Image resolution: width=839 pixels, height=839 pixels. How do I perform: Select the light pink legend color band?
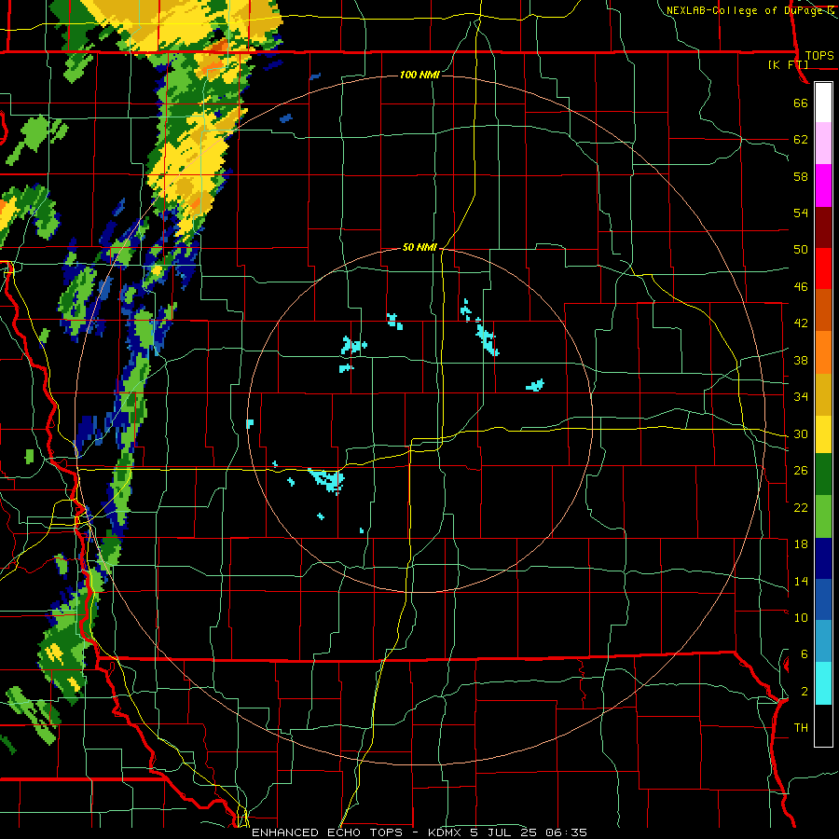(823, 144)
